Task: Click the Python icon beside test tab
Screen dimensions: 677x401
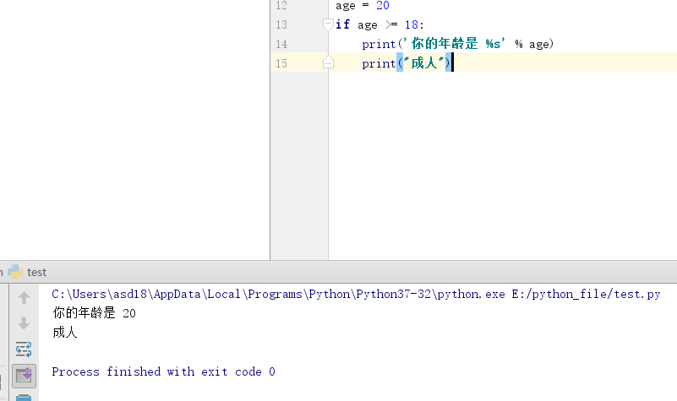Action: click(15, 272)
